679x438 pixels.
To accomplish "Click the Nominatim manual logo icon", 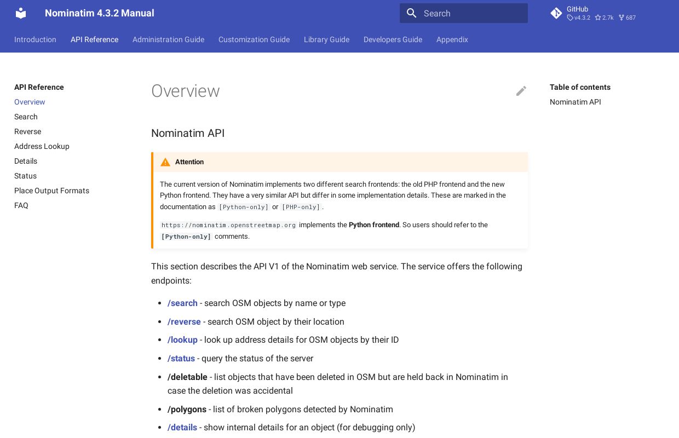I will [21, 13].
